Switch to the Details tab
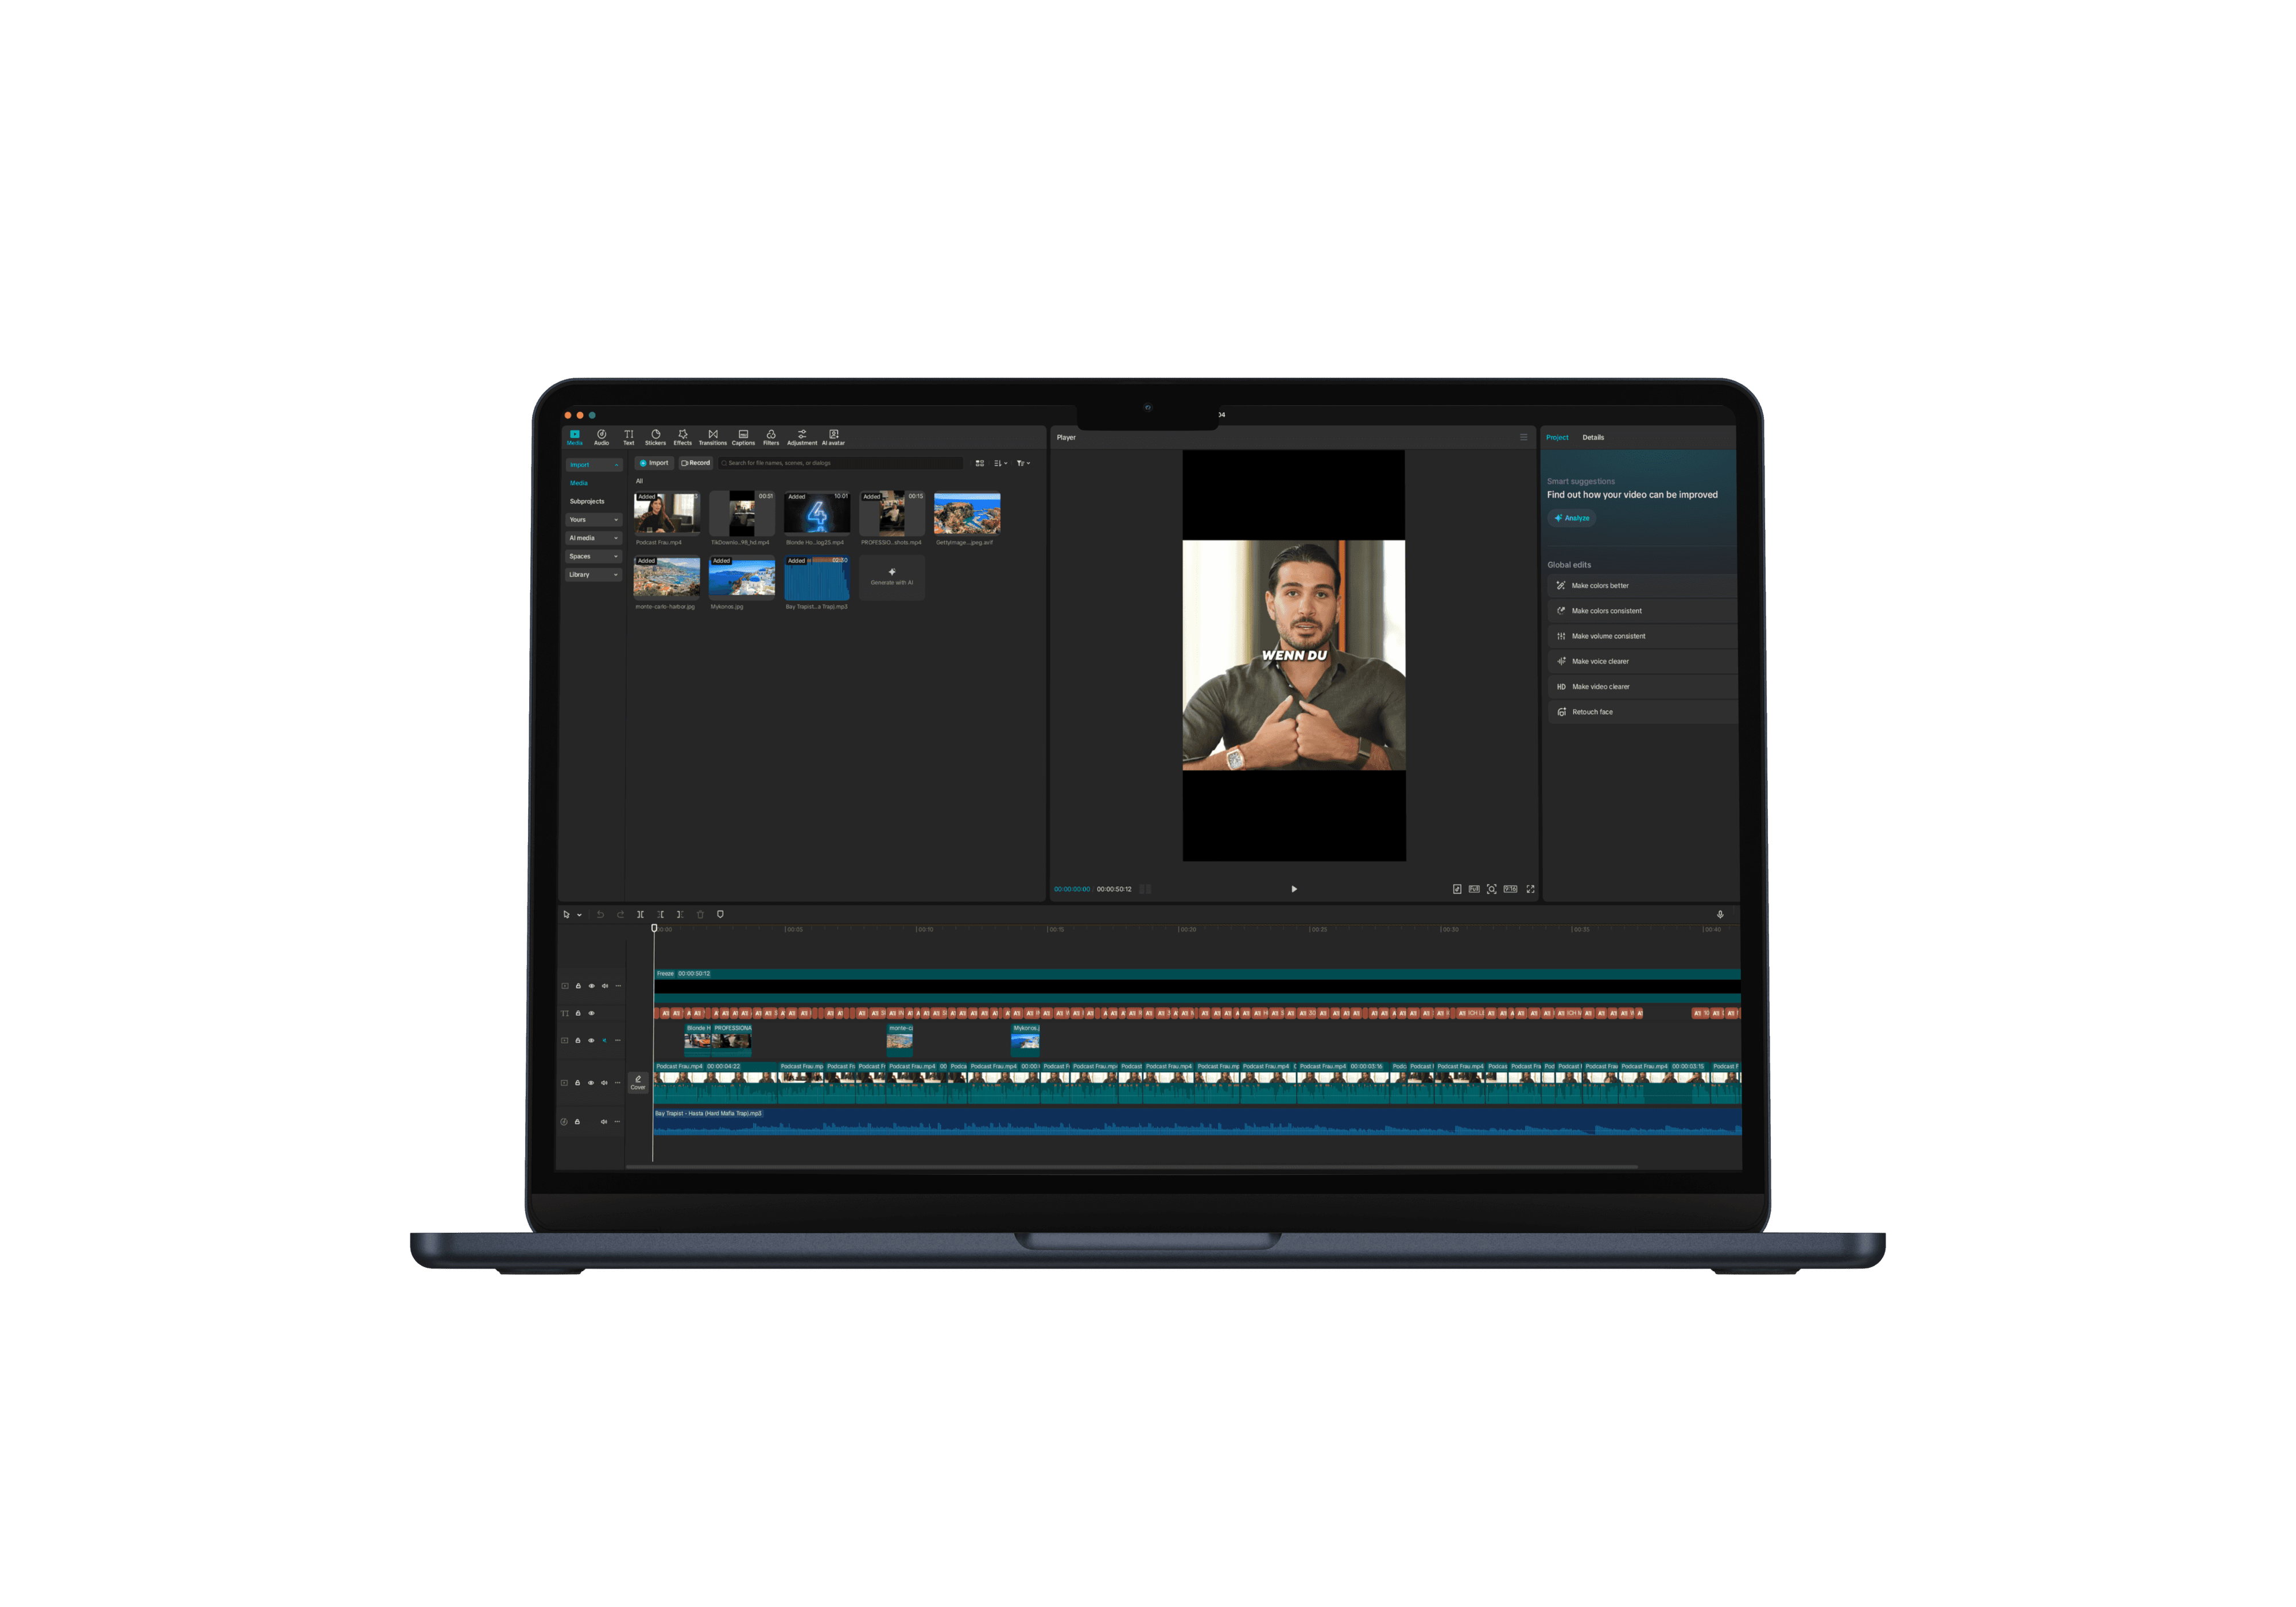This screenshot has width=2296, height=1607. point(1593,437)
